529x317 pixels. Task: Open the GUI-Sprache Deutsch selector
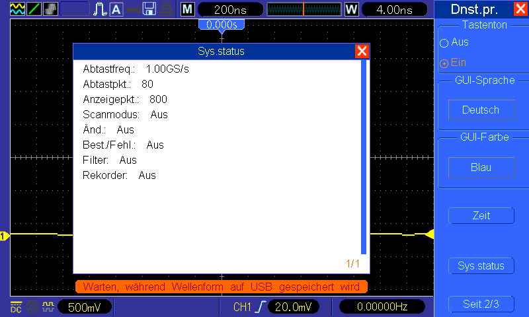(x=481, y=110)
